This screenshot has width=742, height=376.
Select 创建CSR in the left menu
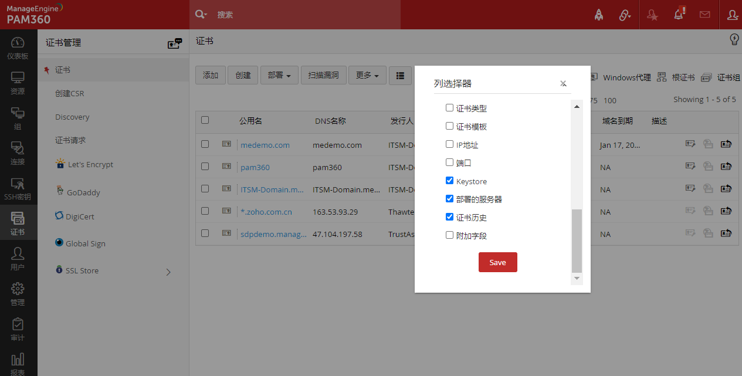pyautogui.click(x=70, y=93)
